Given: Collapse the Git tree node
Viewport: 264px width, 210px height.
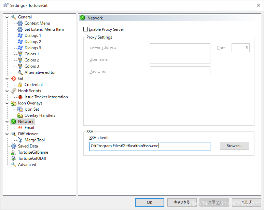Looking at the screenshot, I should 7,79.
